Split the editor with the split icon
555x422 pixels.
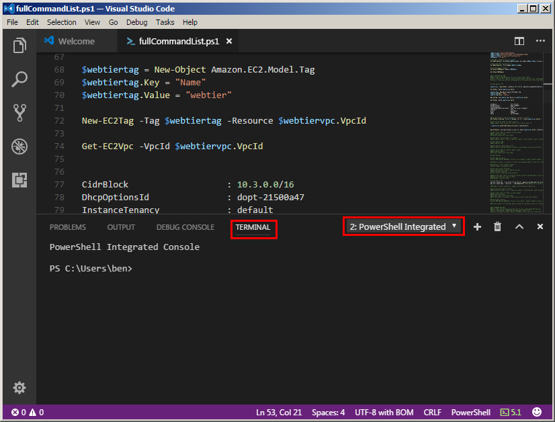[519, 41]
